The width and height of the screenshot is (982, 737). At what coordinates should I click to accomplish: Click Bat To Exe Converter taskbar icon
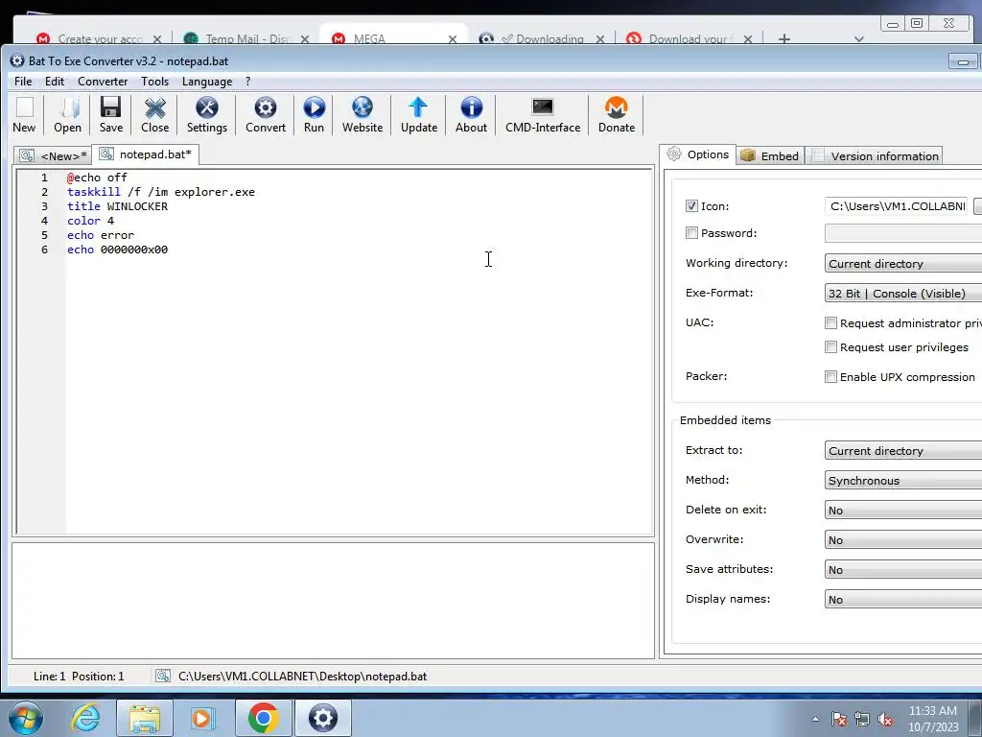[323, 718]
